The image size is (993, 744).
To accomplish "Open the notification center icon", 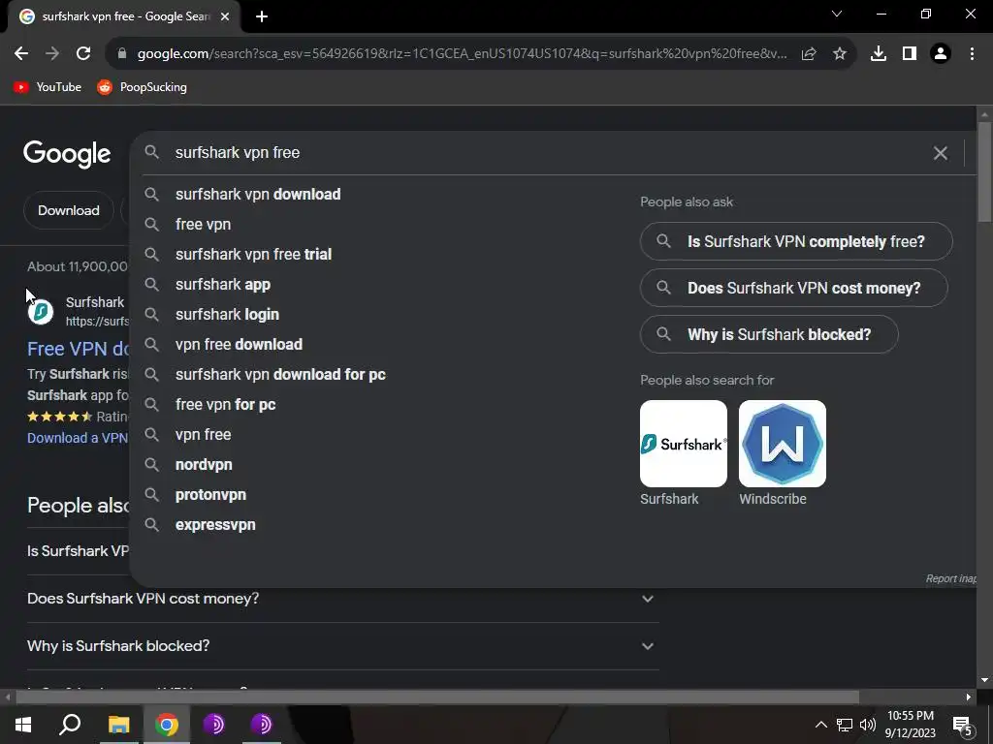I will click(963, 725).
